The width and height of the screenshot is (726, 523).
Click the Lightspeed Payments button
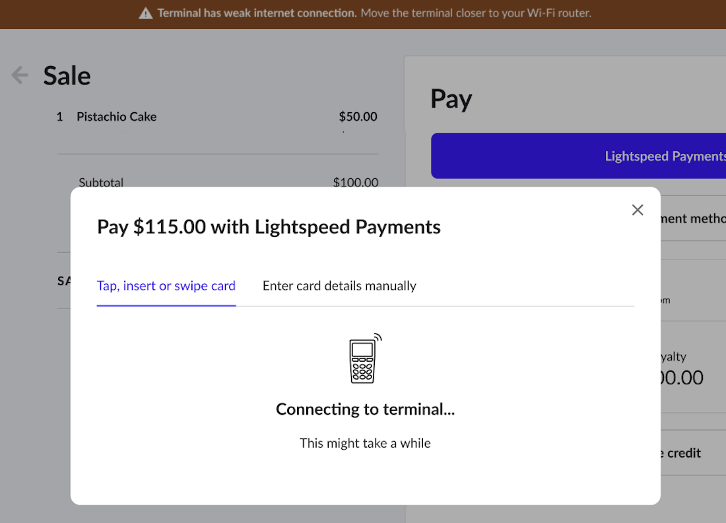point(578,156)
